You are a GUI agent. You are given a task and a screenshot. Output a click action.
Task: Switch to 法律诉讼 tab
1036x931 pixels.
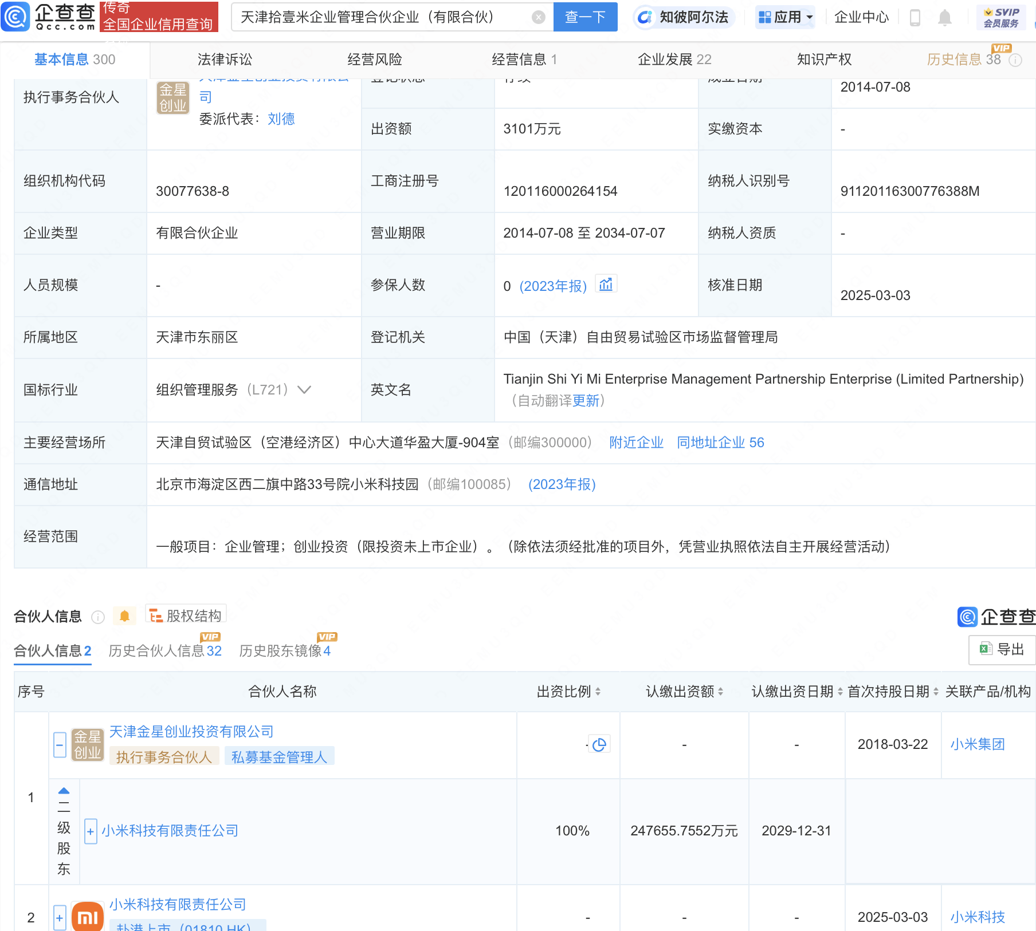[x=225, y=60]
